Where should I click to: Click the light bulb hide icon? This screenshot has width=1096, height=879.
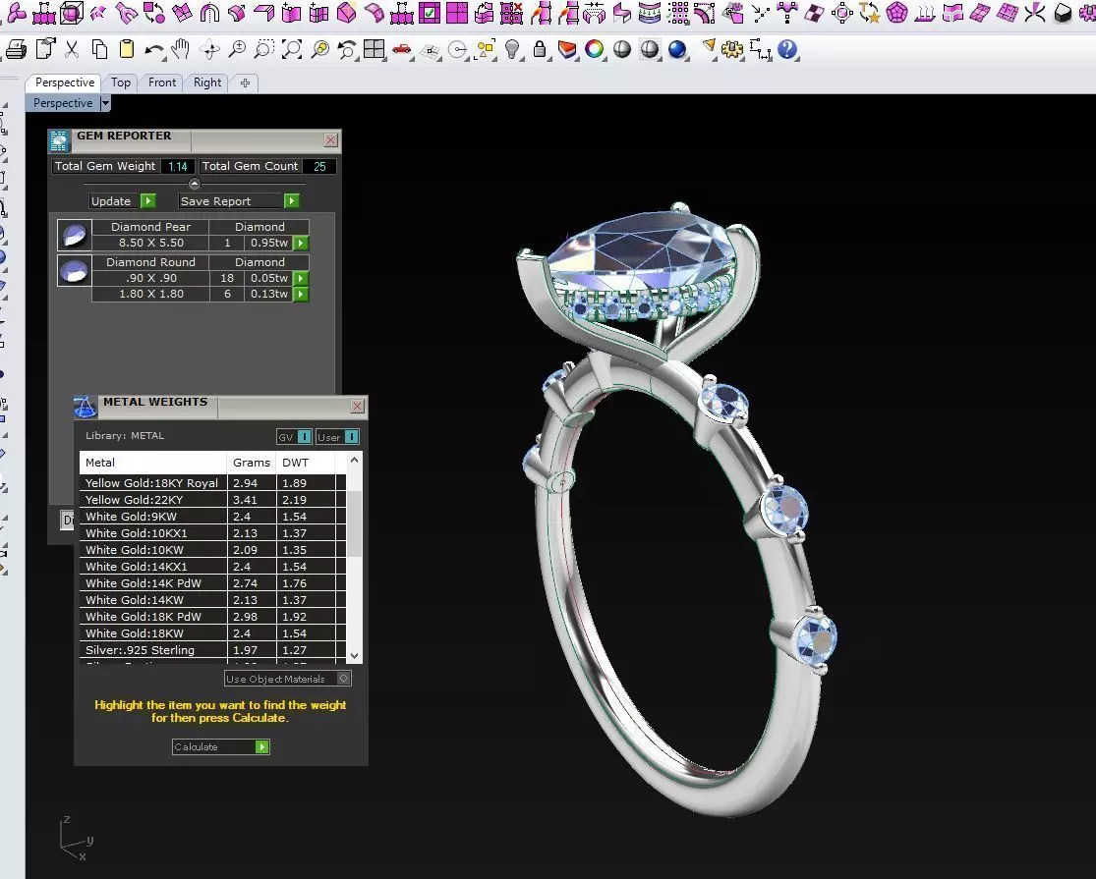[x=512, y=49]
